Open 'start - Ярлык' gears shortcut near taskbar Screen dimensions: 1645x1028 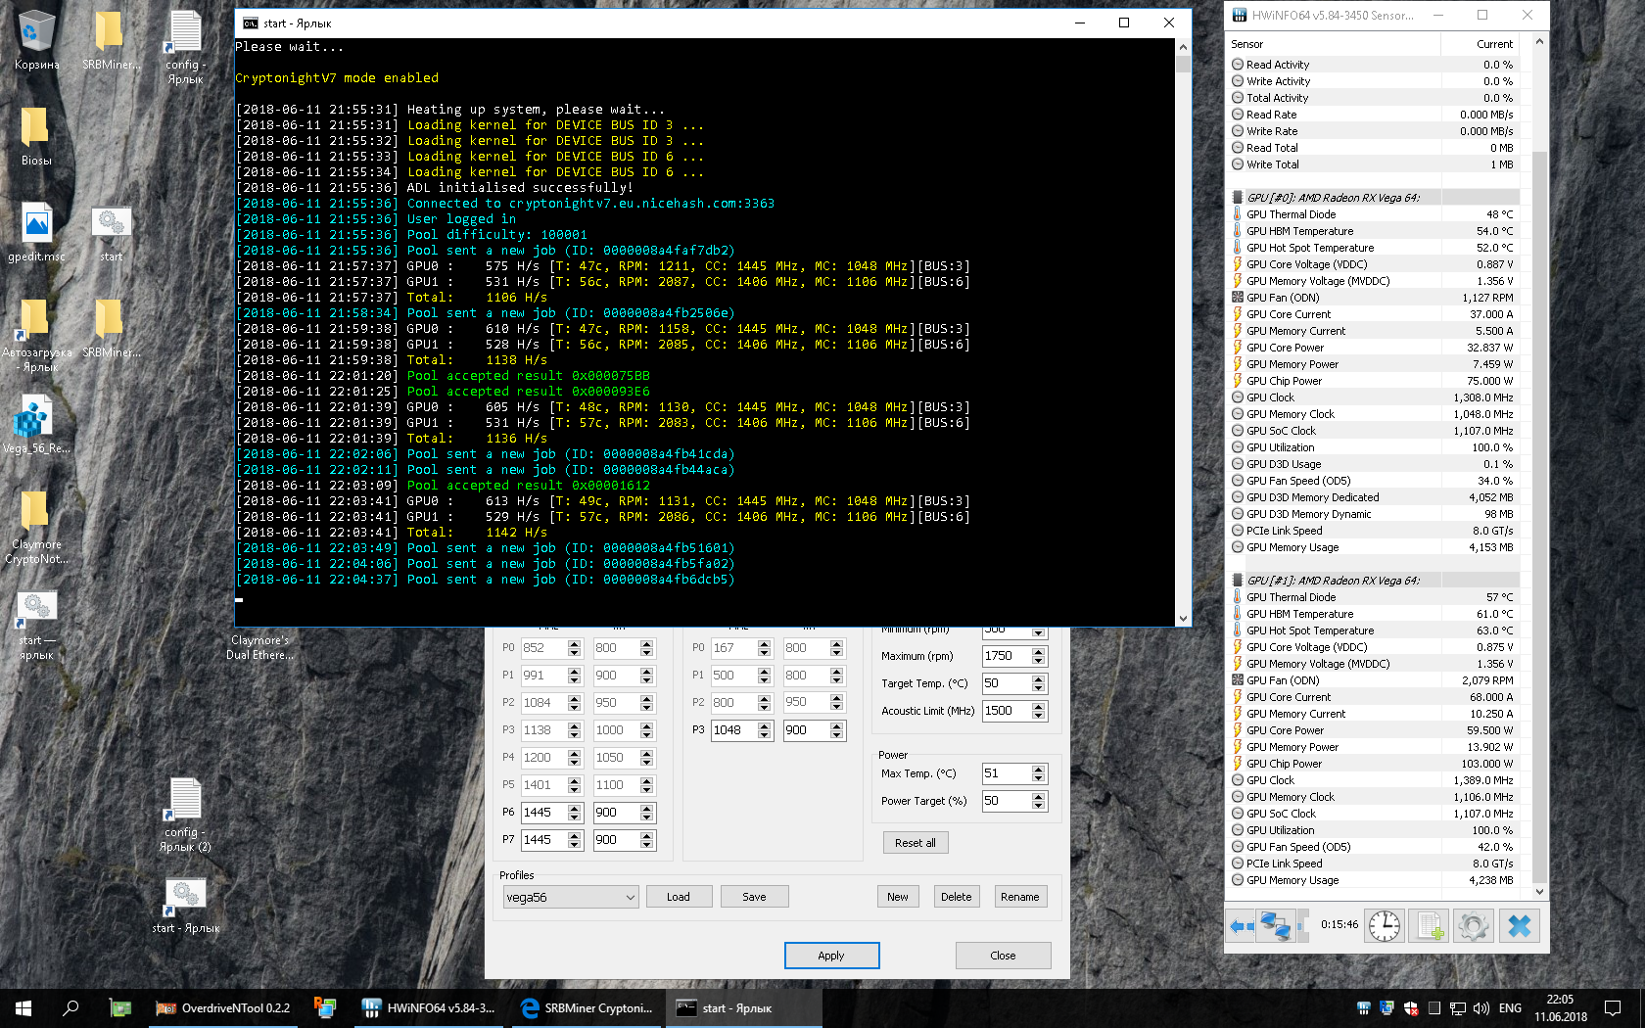pyautogui.click(x=185, y=906)
